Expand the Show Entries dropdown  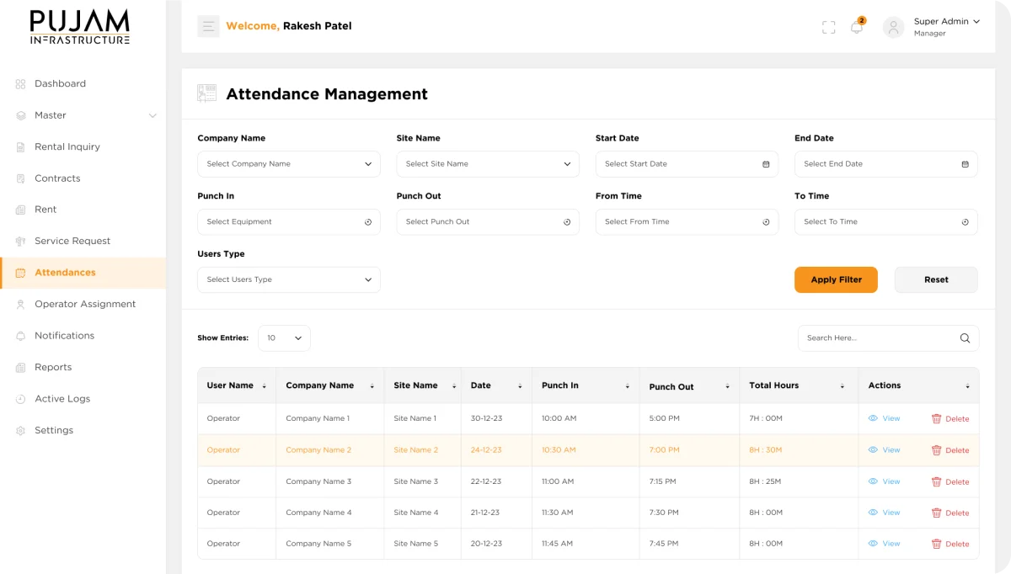tap(284, 337)
